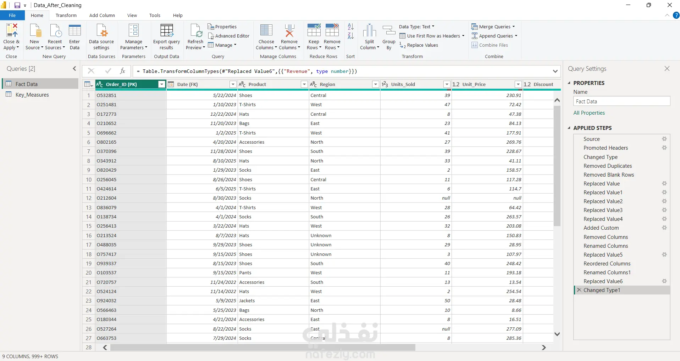This screenshot has height=361, width=680.
Task: Open the Advanced Editor
Action: click(229, 36)
